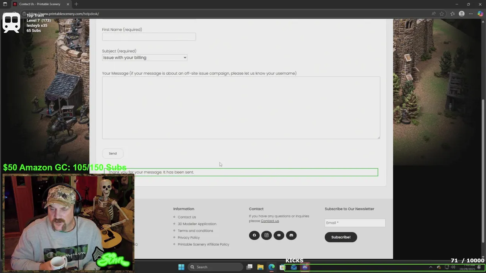The width and height of the screenshot is (486, 273).
Task: Click inside the Your Message text area
Action: tap(241, 108)
